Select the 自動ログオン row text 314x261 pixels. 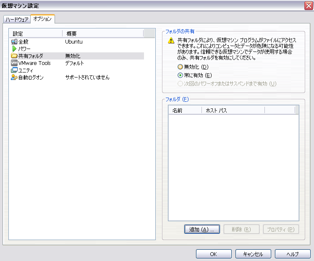tap(31, 78)
